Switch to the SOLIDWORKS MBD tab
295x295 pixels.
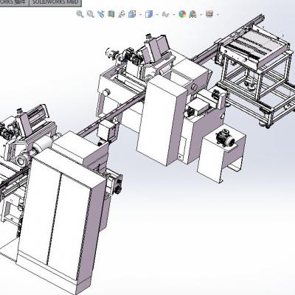point(55,2)
